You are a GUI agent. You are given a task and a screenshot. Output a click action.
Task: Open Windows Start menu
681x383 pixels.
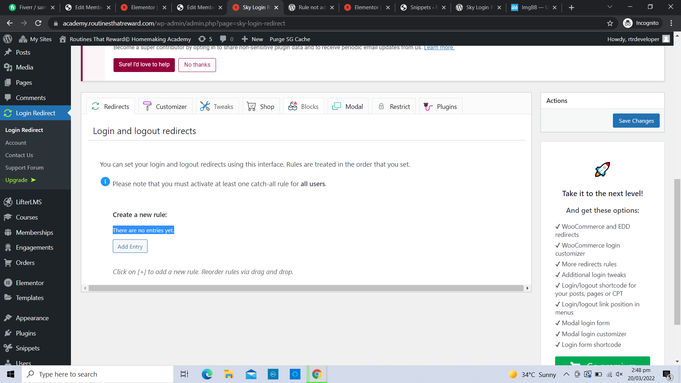11,374
